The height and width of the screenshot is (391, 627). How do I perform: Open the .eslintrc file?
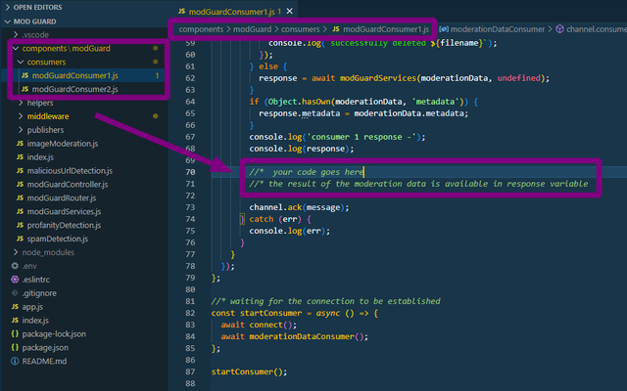35,280
